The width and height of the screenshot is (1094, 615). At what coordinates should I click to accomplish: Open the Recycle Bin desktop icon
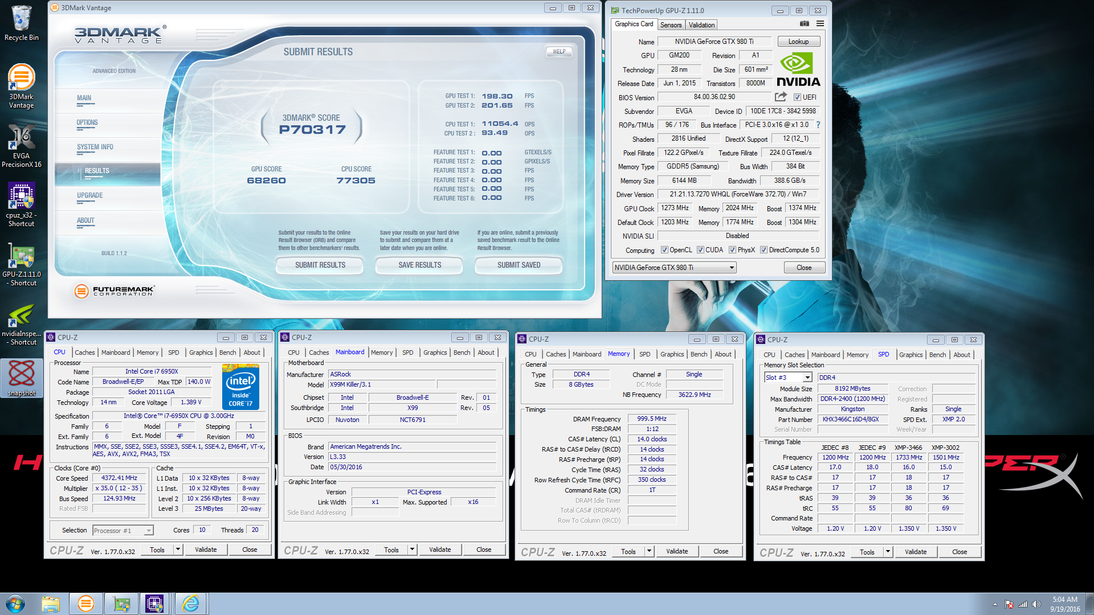(21, 23)
